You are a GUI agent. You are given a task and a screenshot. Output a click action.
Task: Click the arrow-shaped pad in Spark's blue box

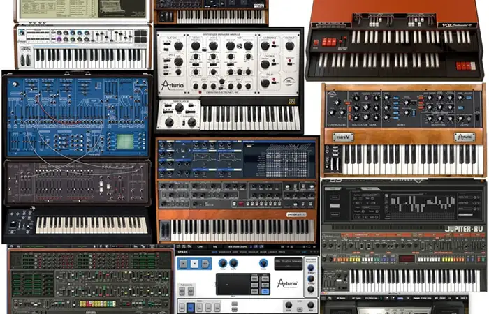pos(205,264)
